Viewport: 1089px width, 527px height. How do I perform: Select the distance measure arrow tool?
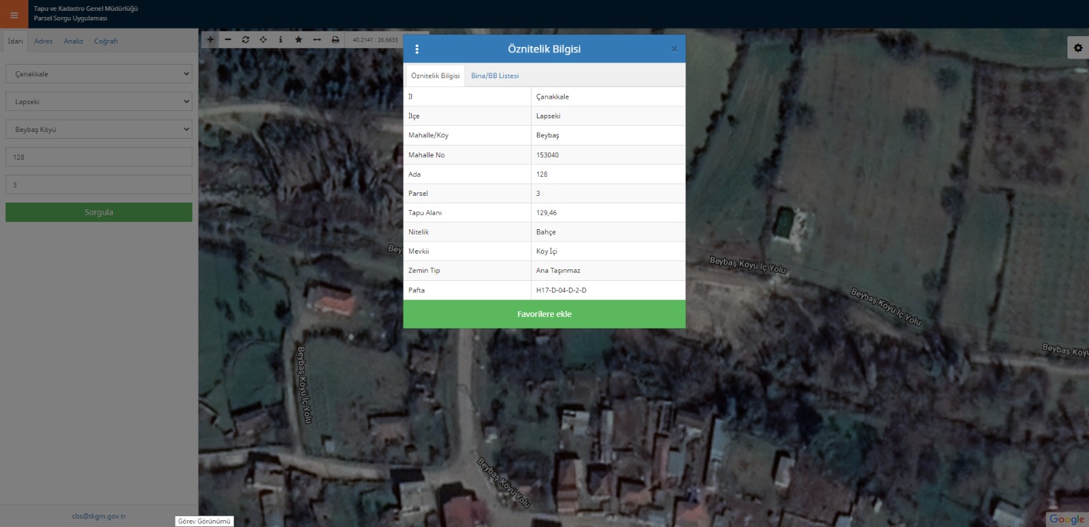coord(316,39)
